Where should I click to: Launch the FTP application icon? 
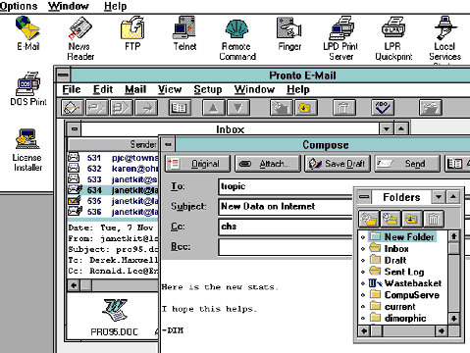[132, 33]
